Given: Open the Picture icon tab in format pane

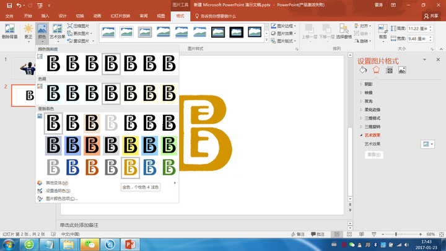Looking at the screenshot, I should pos(402,70).
